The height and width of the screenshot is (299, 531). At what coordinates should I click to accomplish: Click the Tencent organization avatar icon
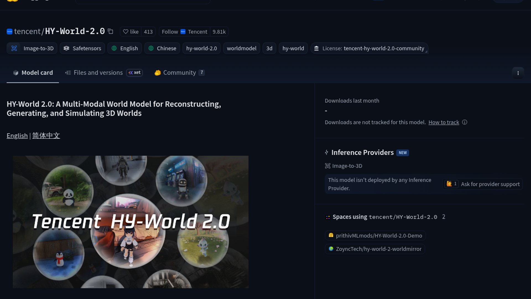pyautogui.click(x=9, y=31)
